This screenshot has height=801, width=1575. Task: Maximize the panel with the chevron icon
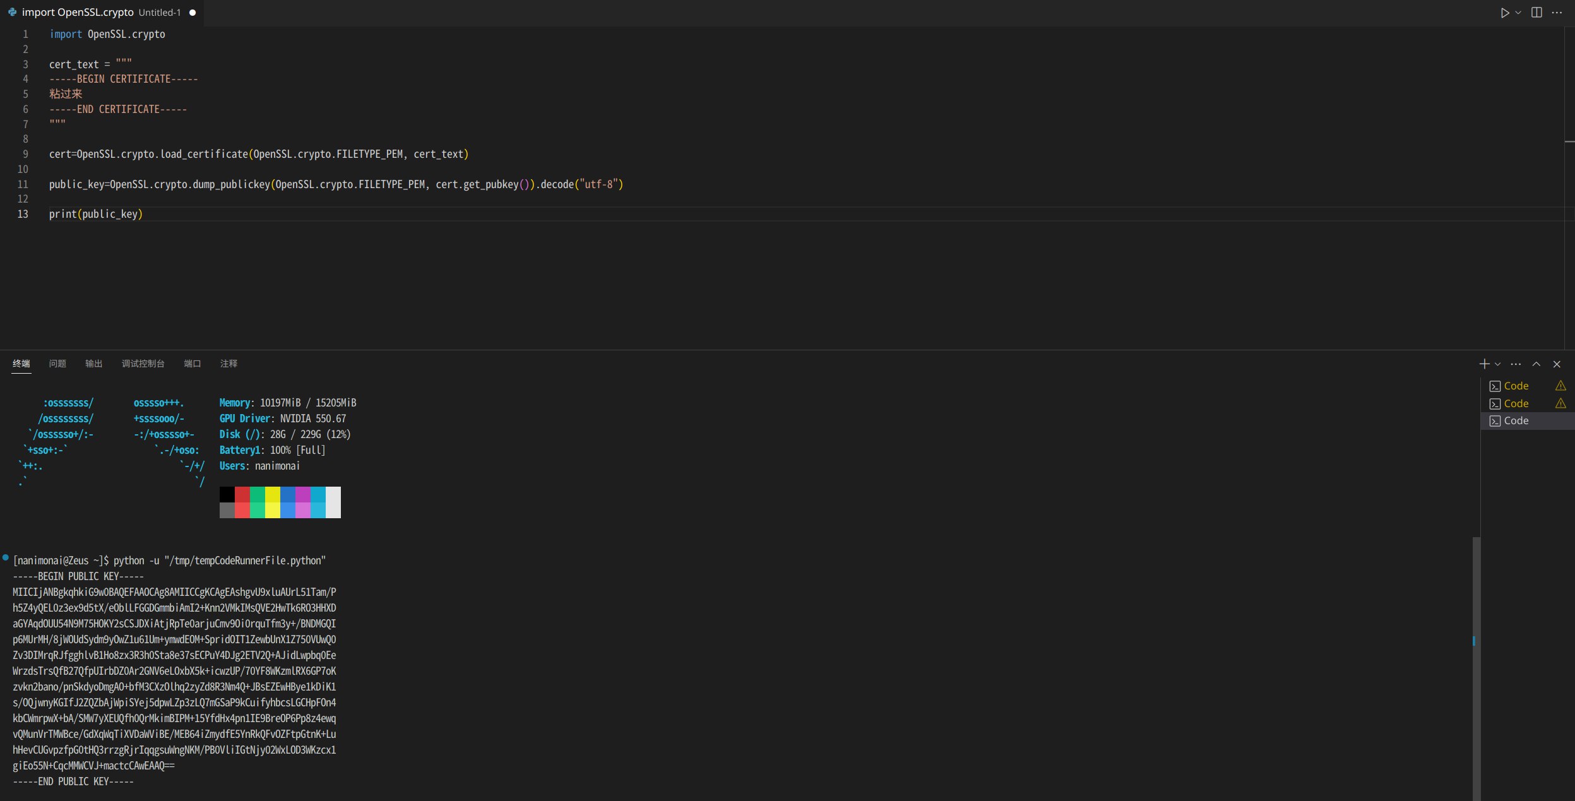[1536, 364]
